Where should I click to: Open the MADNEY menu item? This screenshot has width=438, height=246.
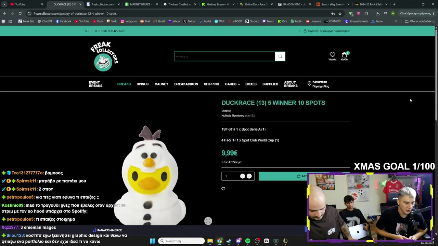(x=161, y=84)
